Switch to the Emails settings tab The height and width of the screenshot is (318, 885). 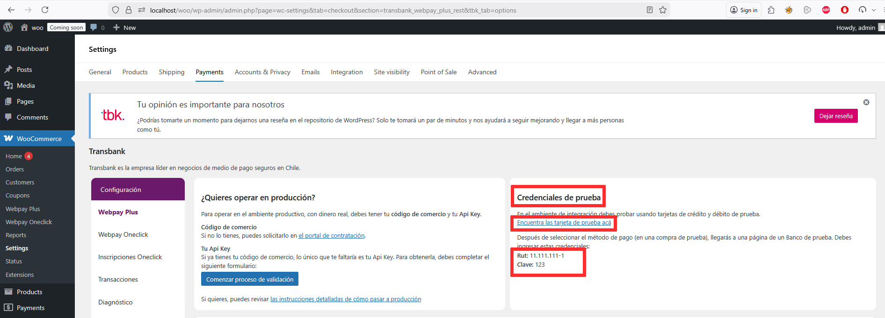311,72
